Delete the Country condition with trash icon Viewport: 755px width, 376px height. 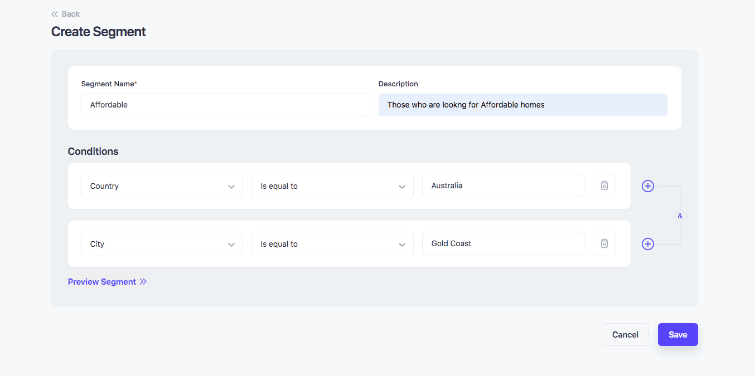(x=604, y=185)
